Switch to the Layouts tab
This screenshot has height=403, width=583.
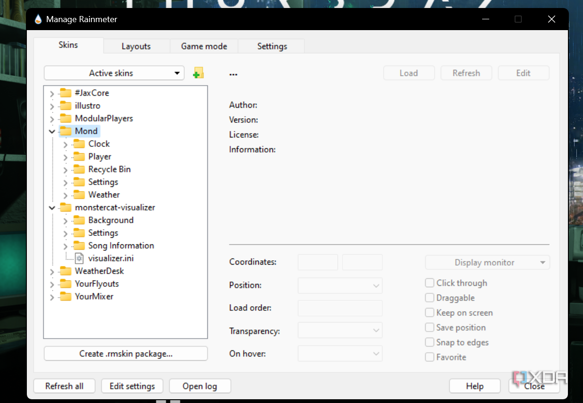point(136,46)
